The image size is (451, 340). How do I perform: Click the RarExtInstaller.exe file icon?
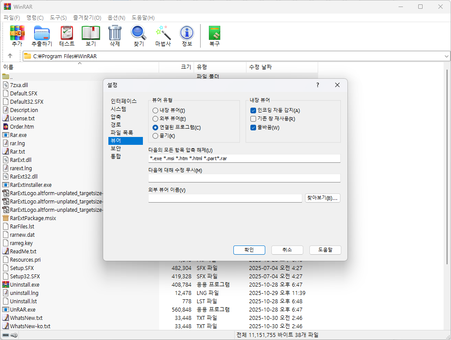pos(6,185)
